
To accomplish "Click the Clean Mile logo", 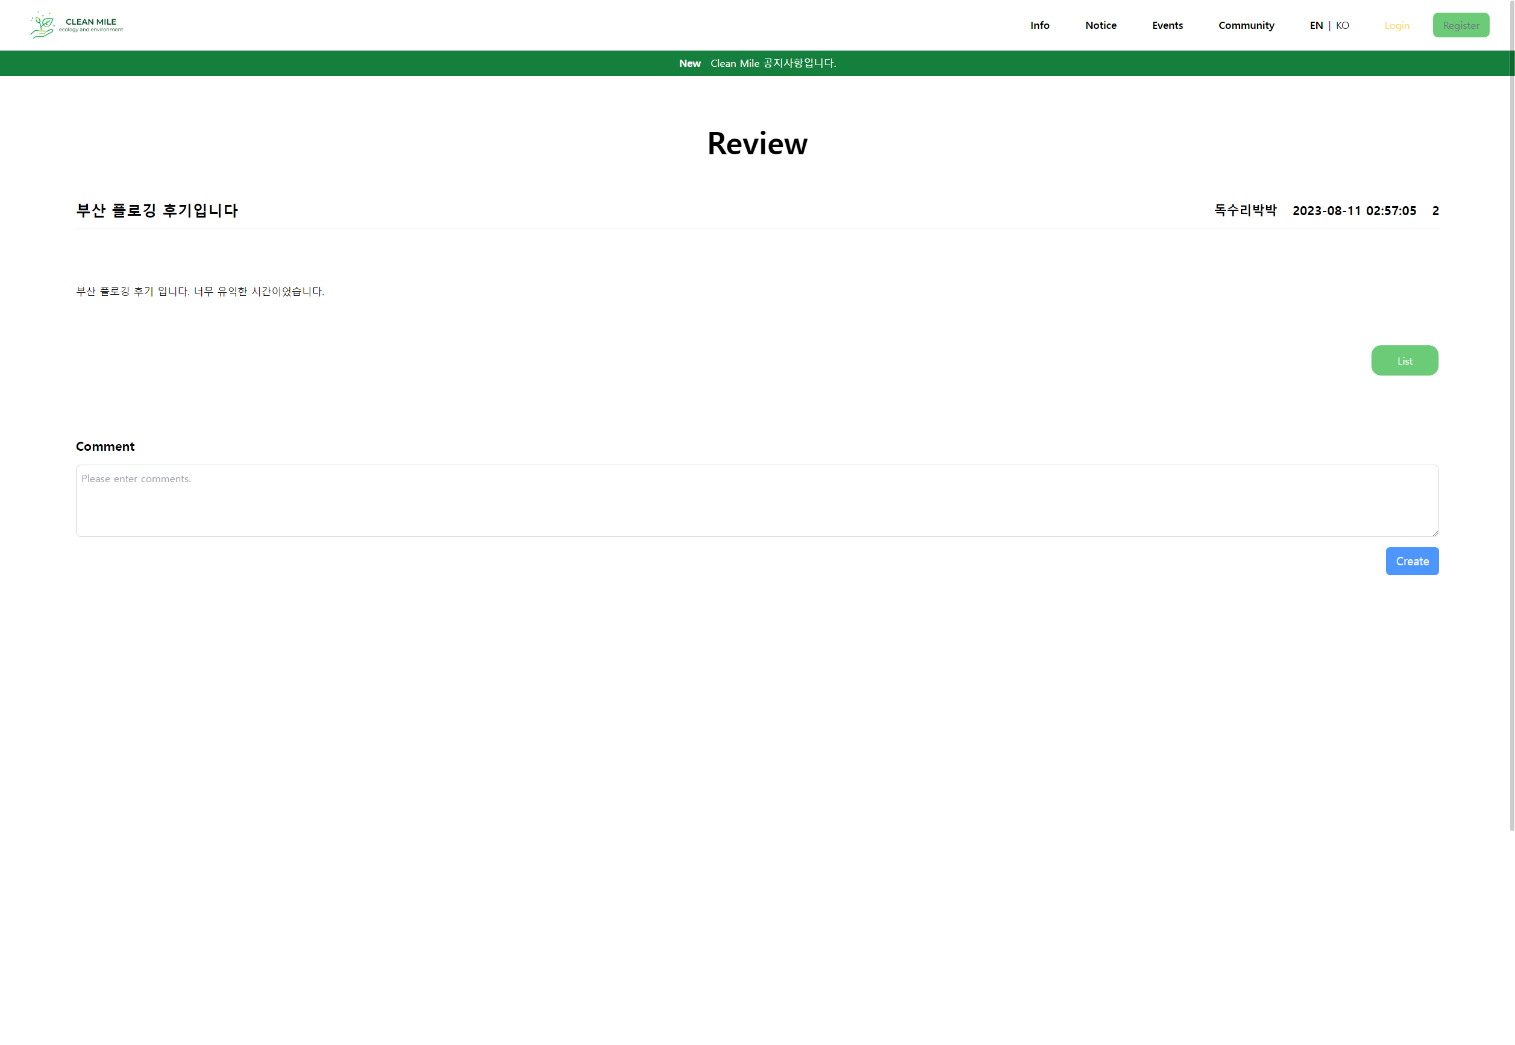I will pyautogui.click(x=77, y=25).
